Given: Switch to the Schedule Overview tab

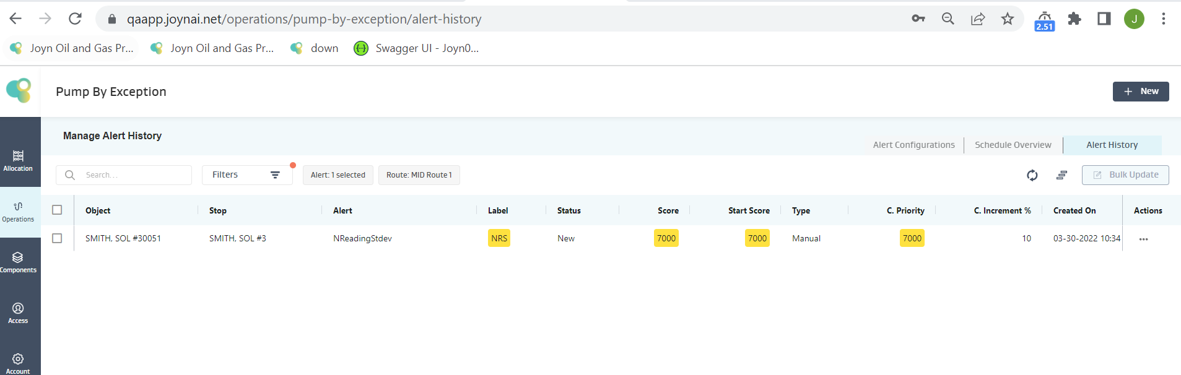Looking at the screenshot, I should [x=1013, y=145].
